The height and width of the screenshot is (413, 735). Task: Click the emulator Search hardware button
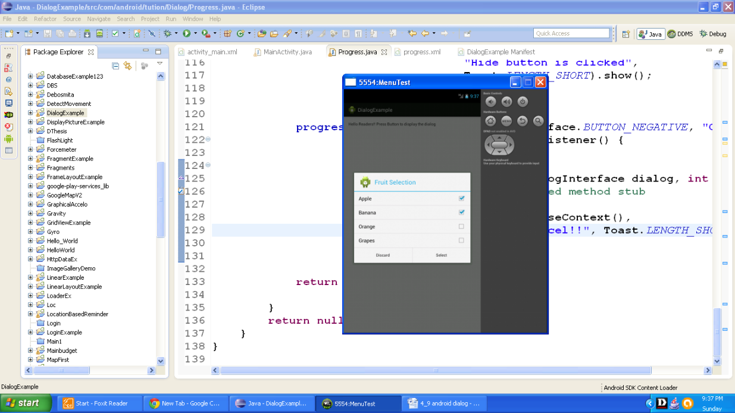(539, 121)
